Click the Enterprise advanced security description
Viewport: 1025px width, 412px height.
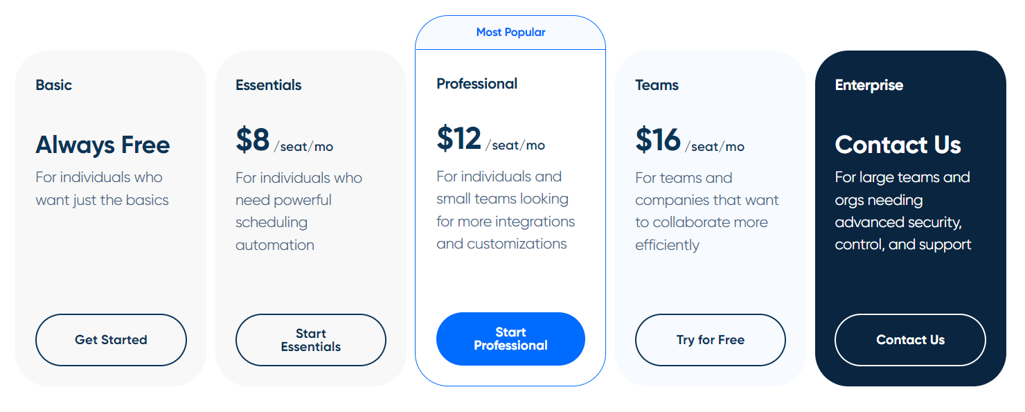tap(903, 211)
